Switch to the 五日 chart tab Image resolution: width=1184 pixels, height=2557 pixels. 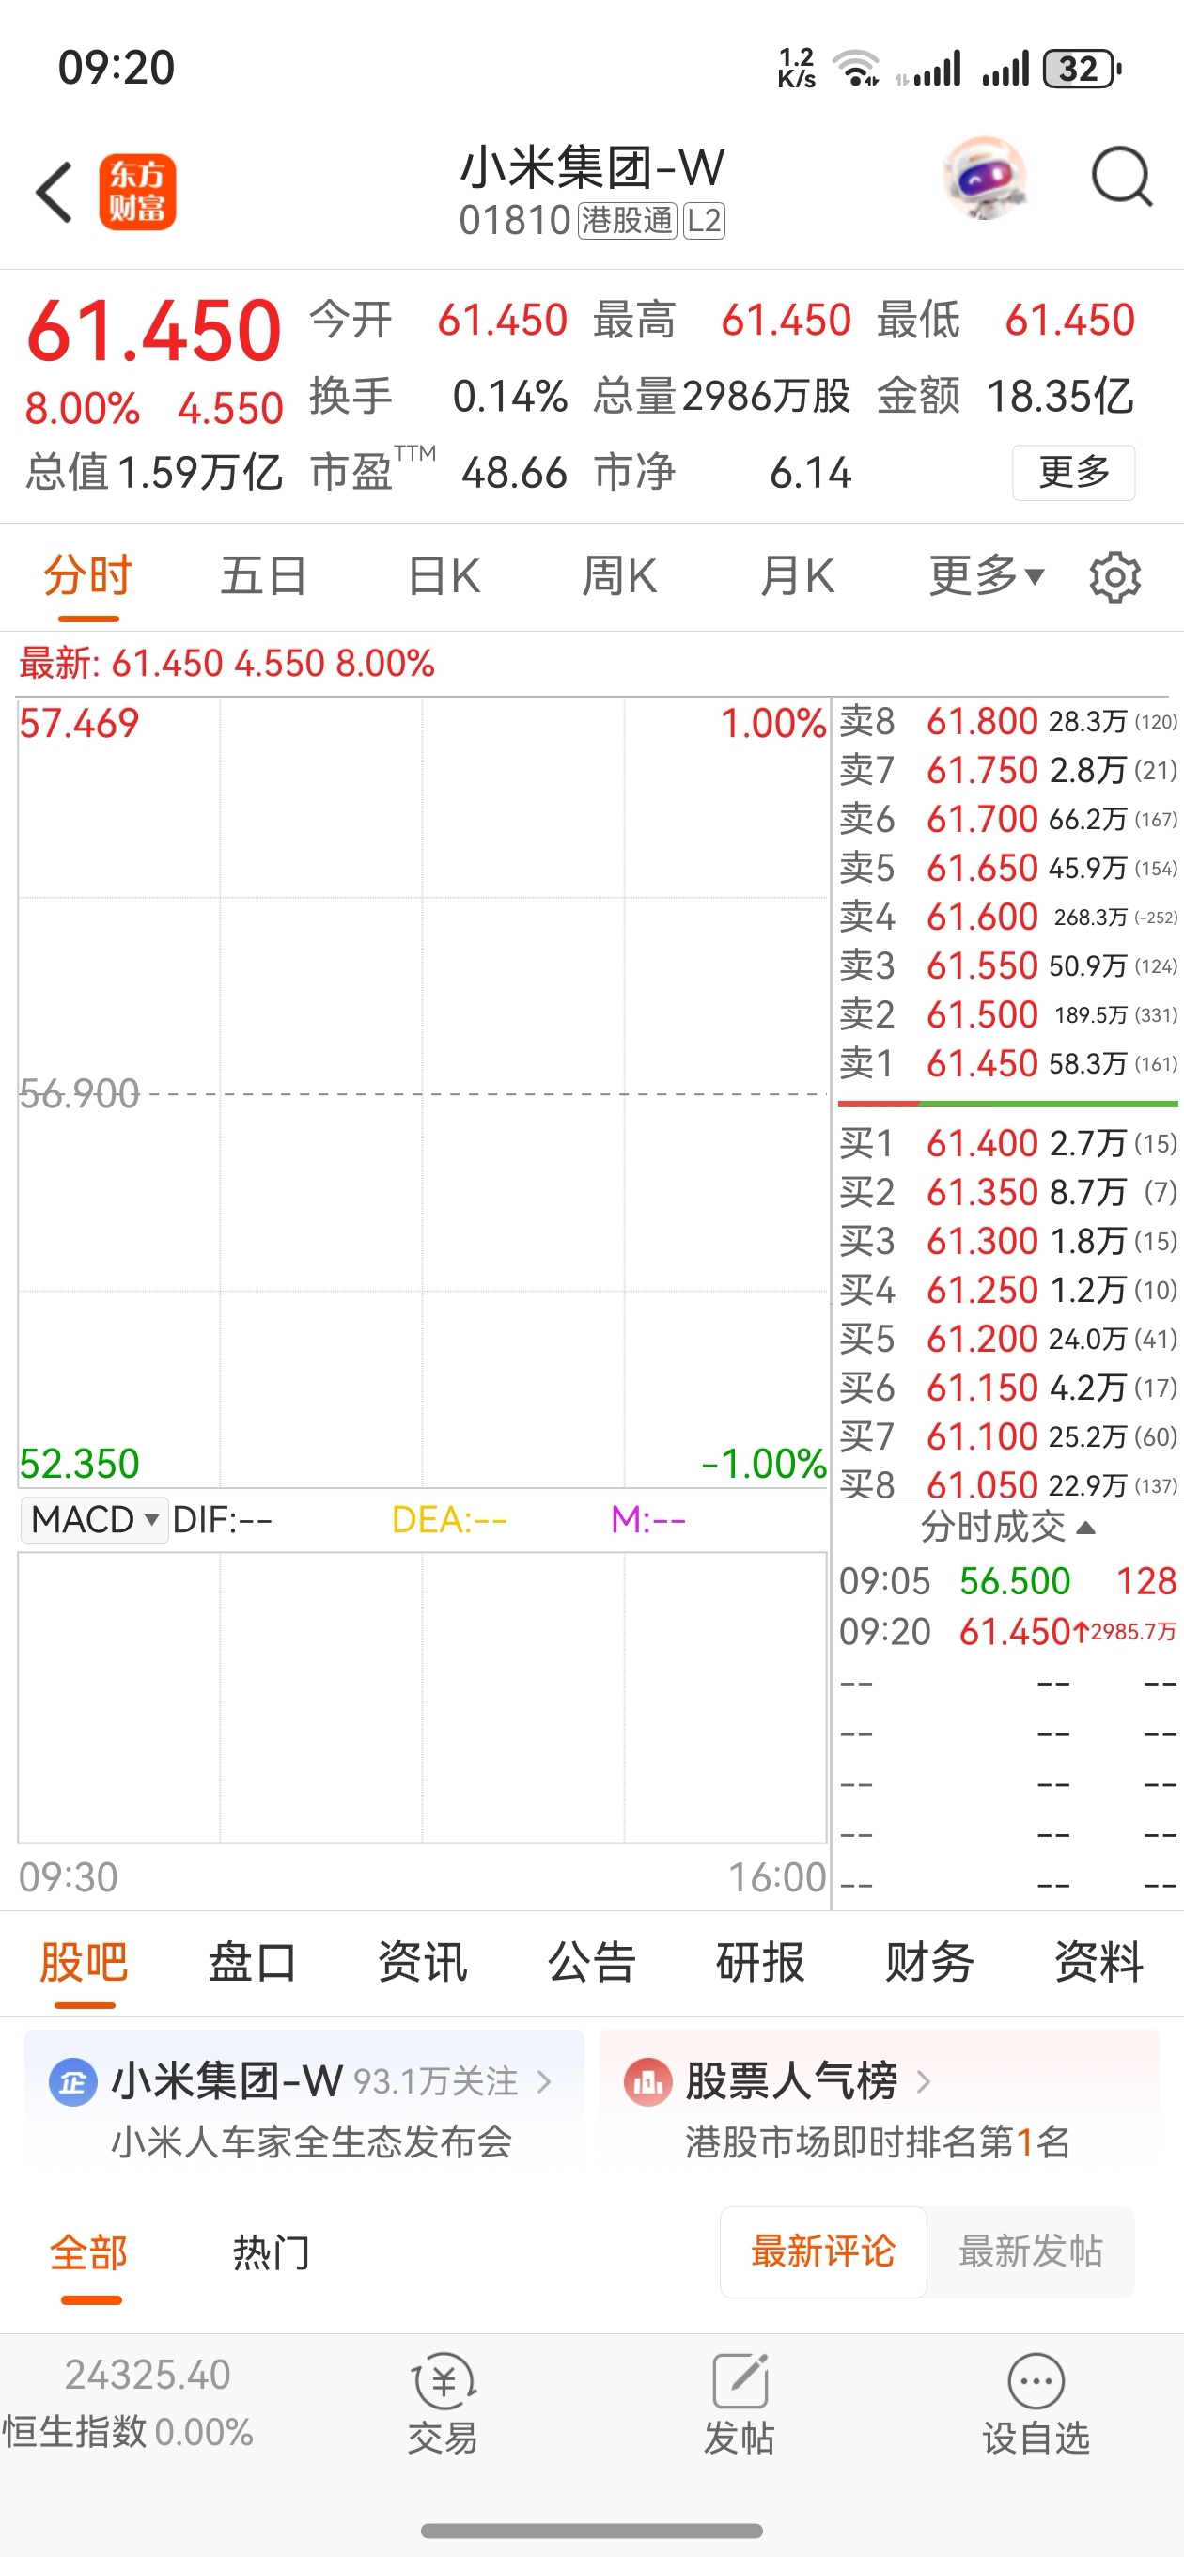[264, 576]
